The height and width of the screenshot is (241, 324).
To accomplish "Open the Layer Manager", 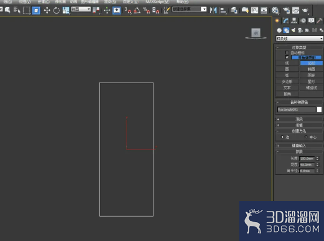I will (234, 10).
